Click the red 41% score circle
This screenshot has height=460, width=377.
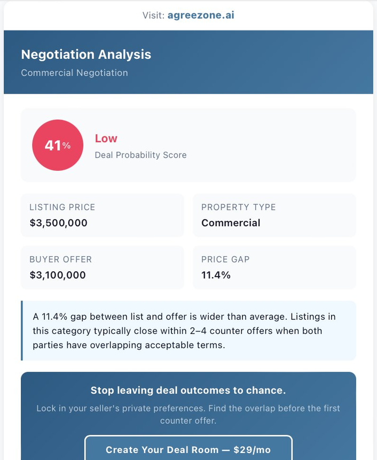click(58, 145)
